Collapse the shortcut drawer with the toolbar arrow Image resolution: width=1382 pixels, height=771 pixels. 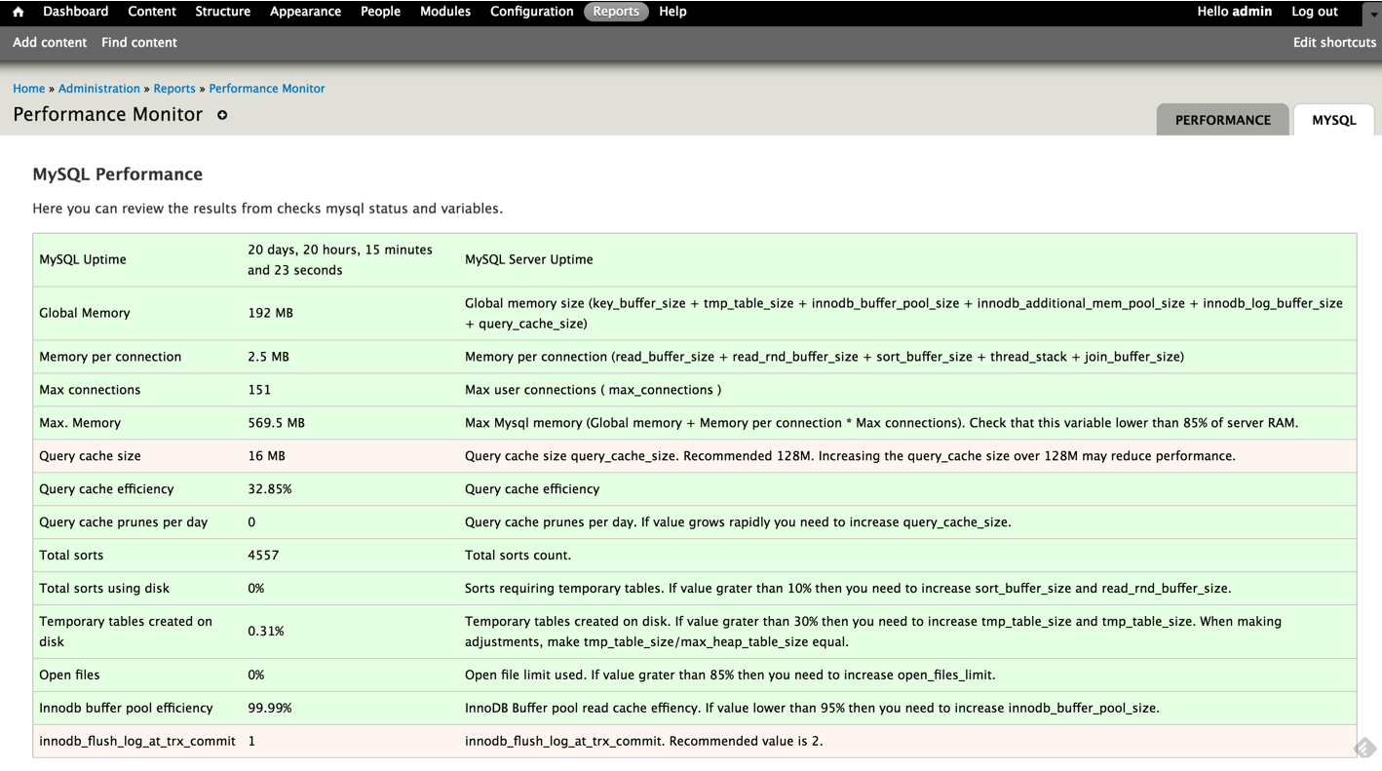1372,14
